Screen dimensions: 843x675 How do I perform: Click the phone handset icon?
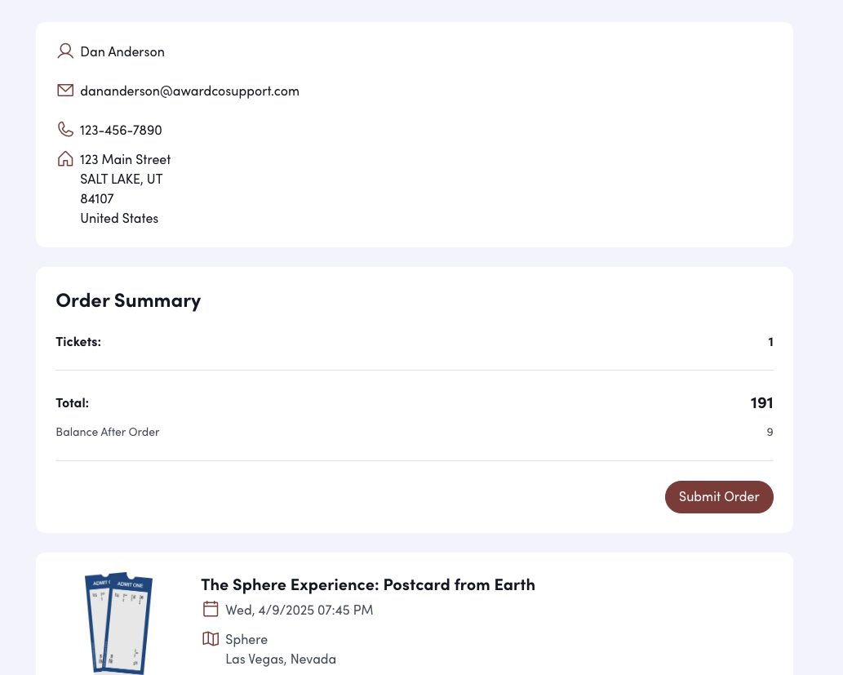[x=65, y=130]
